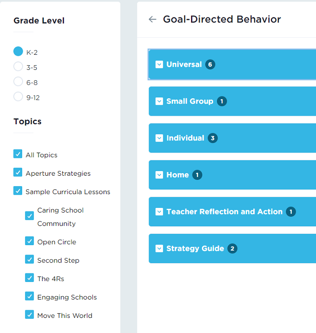
Task: Expand the Universal section chevron
Action: (159, 65)
